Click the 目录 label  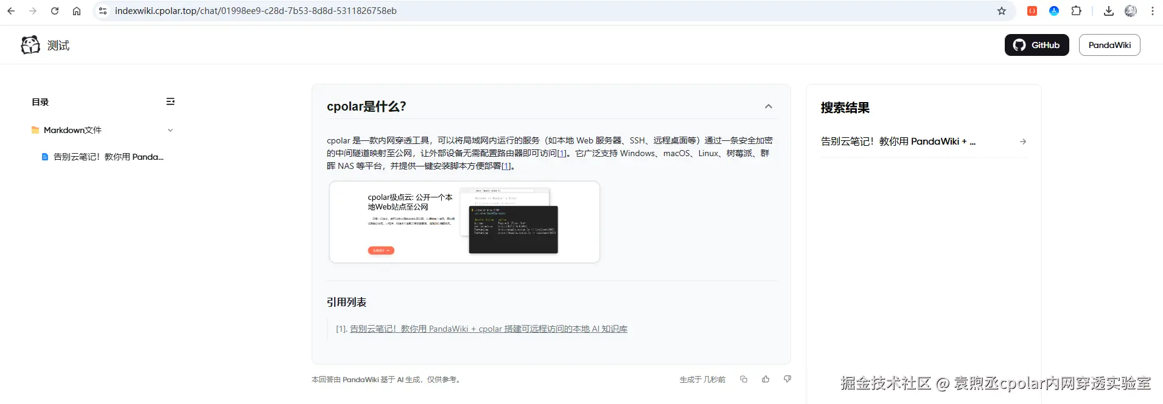[40, 102]
